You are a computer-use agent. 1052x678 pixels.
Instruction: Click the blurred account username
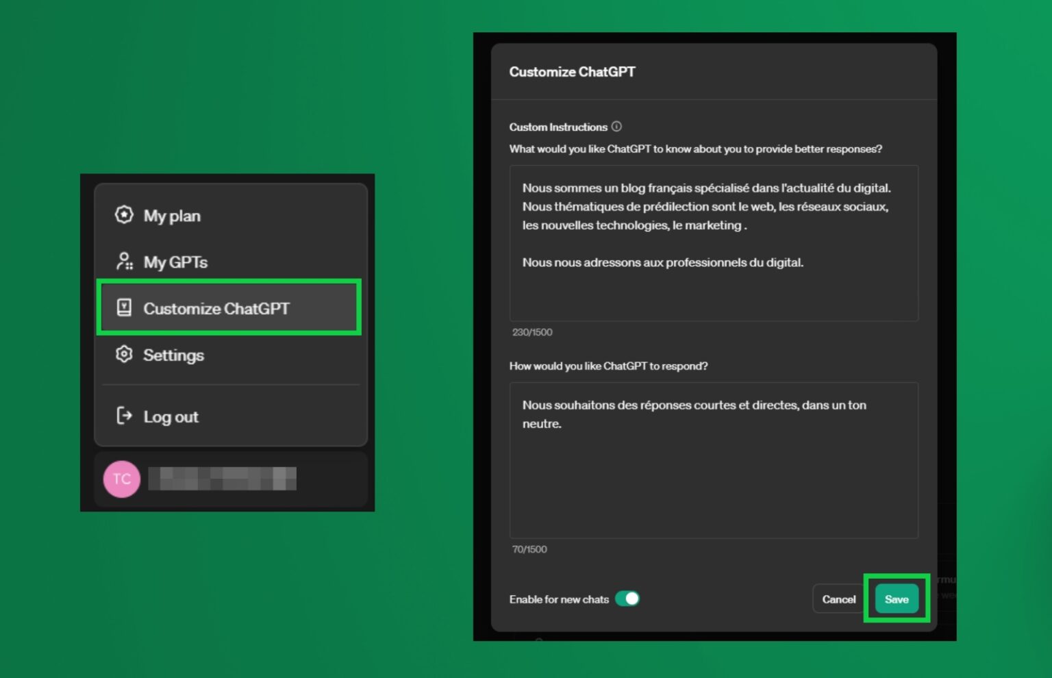222,479
